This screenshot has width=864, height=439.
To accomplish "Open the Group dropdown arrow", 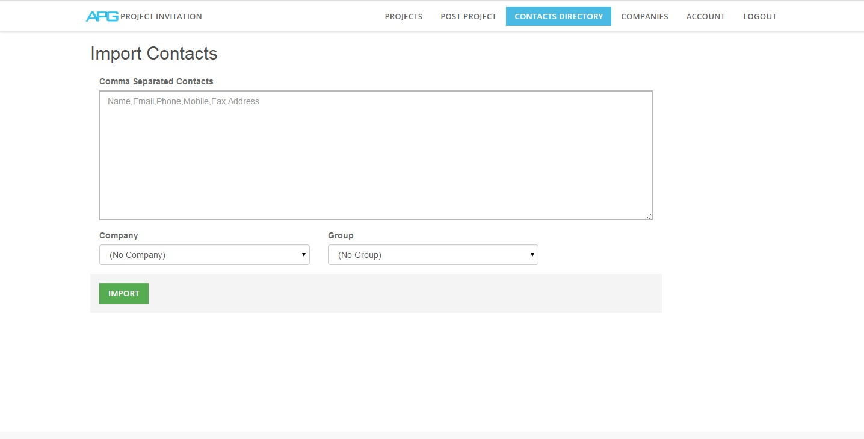I will [x=532, y=255].
